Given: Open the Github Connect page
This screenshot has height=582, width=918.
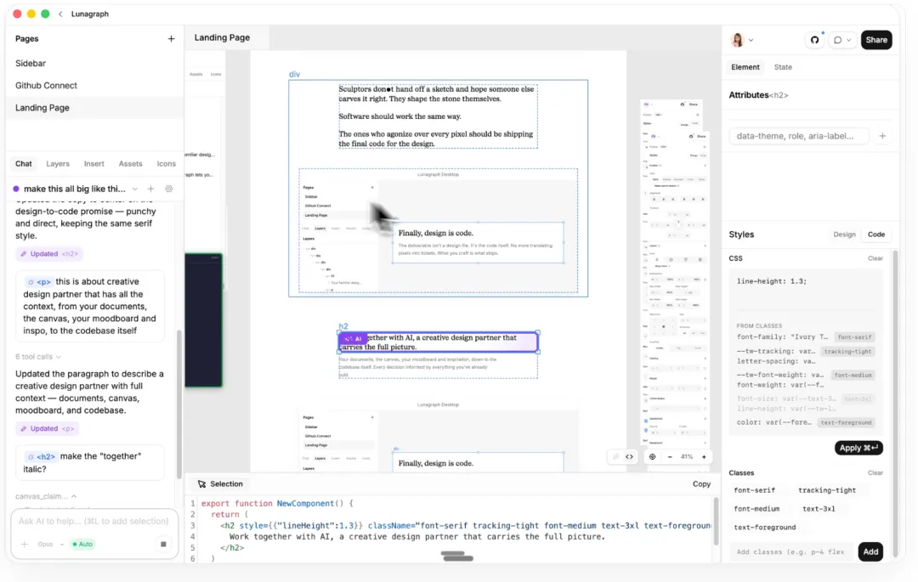Looking at the screenshot, I should (46, 86).
